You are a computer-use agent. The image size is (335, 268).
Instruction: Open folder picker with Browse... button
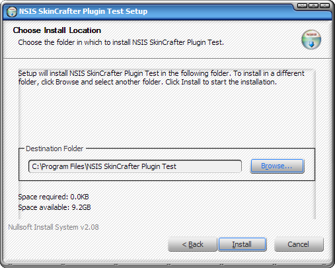point(277,166)
